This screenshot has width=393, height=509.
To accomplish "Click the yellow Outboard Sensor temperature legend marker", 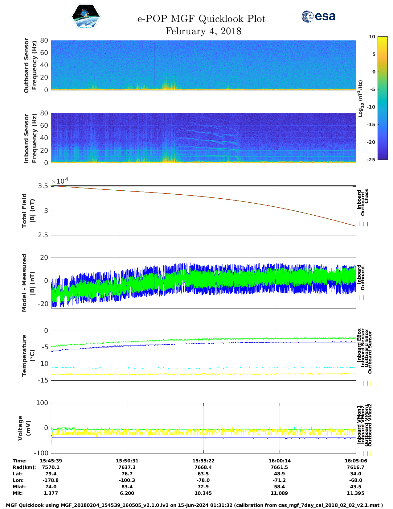I will [x=370, y=383].
